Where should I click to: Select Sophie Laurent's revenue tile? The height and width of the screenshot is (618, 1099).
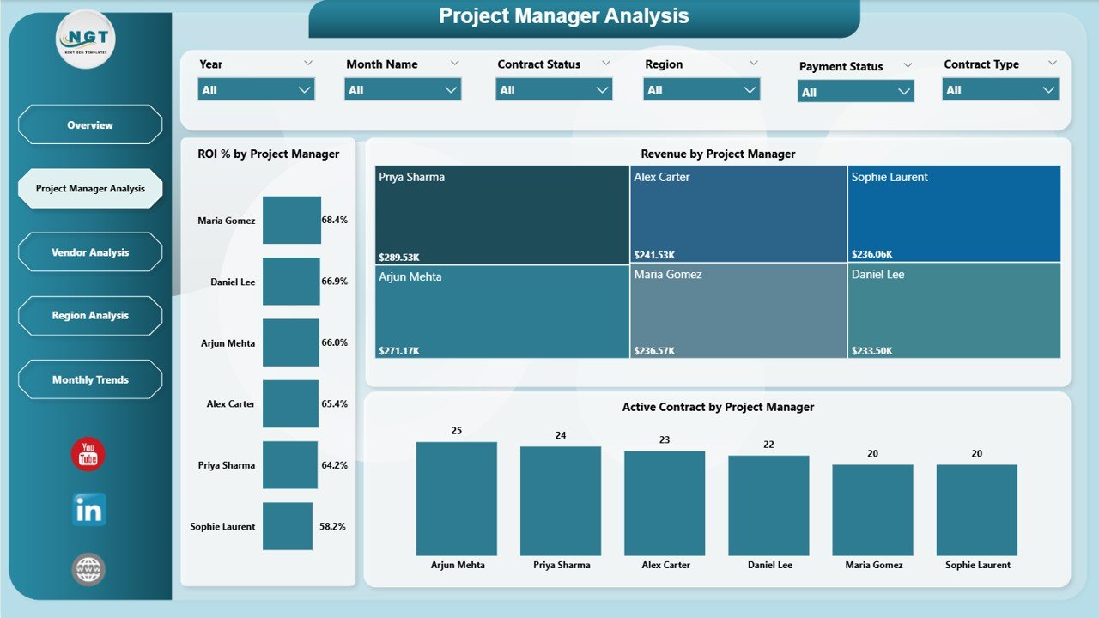953,215
